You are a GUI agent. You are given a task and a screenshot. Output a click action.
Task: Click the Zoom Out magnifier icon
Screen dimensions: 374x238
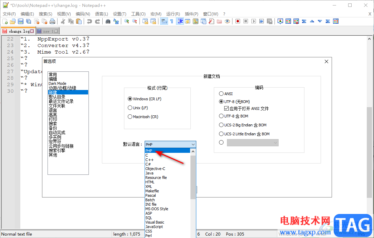135,21
